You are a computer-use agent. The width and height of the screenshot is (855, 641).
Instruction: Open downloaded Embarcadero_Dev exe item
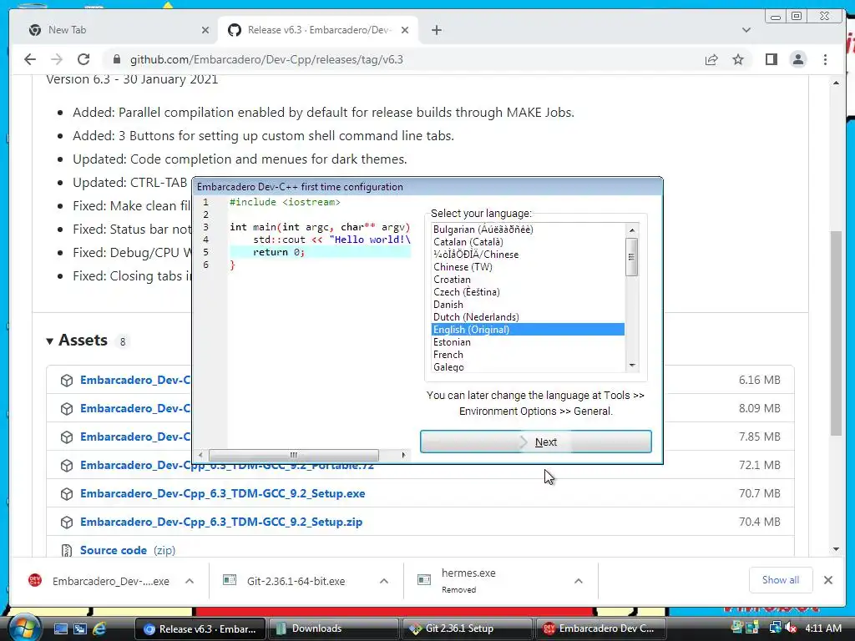coord(99,581)
